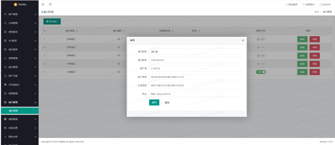
Task: Click the red 卸载 button for row 60
Action: point(315,72)
